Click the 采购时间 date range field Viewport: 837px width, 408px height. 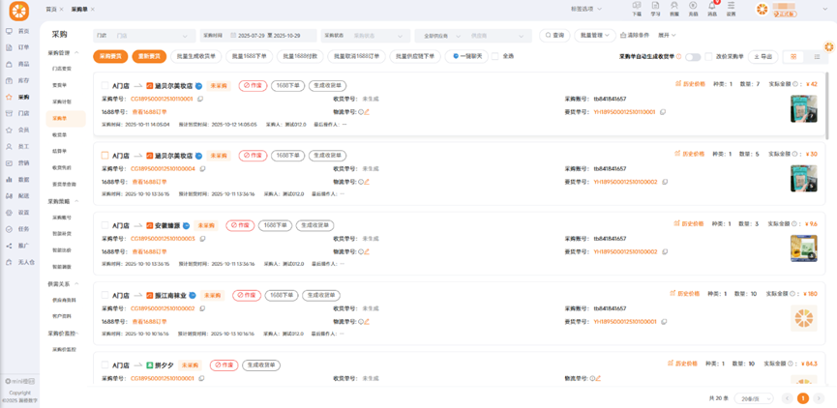258,36
